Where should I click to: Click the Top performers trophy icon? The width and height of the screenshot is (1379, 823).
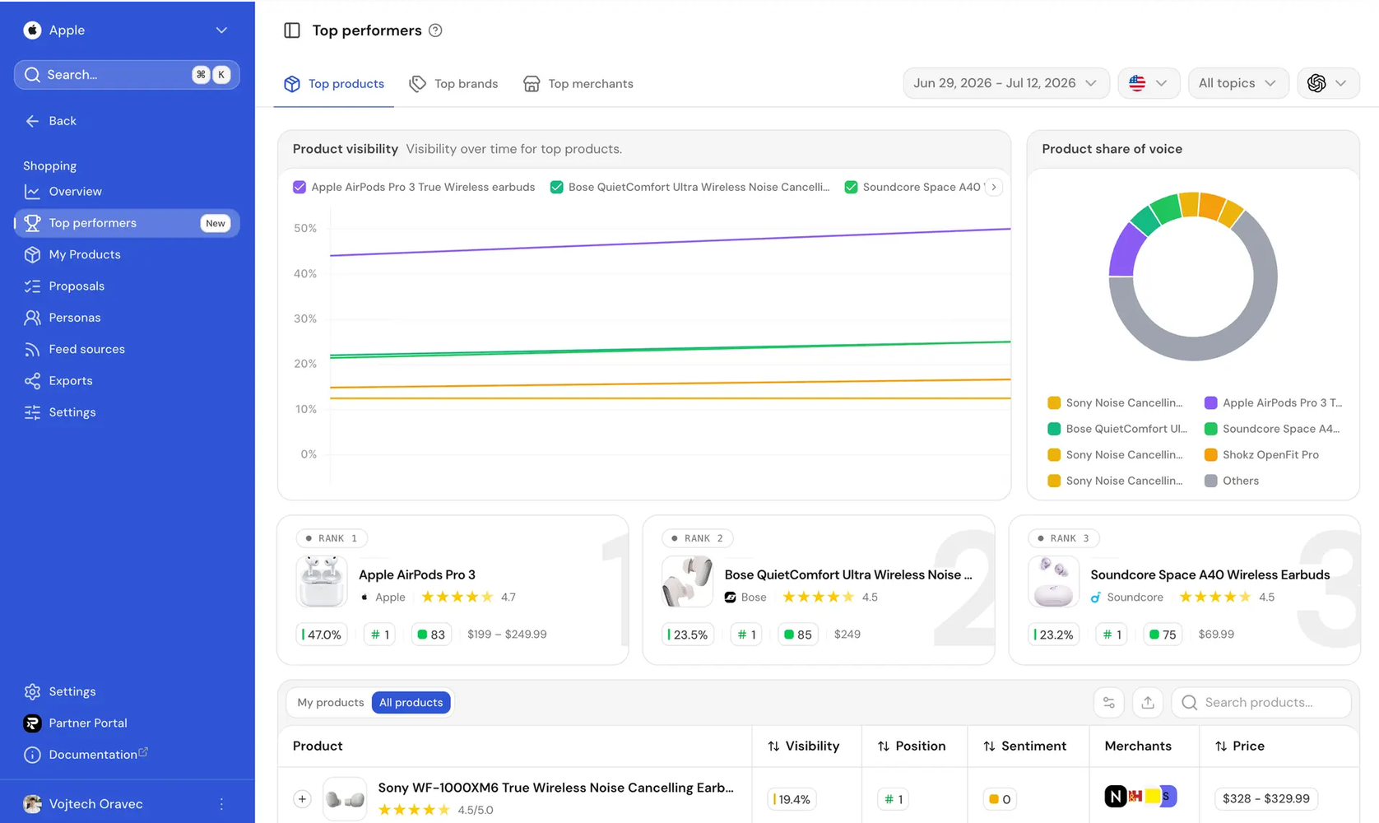[x=32, y=223]
